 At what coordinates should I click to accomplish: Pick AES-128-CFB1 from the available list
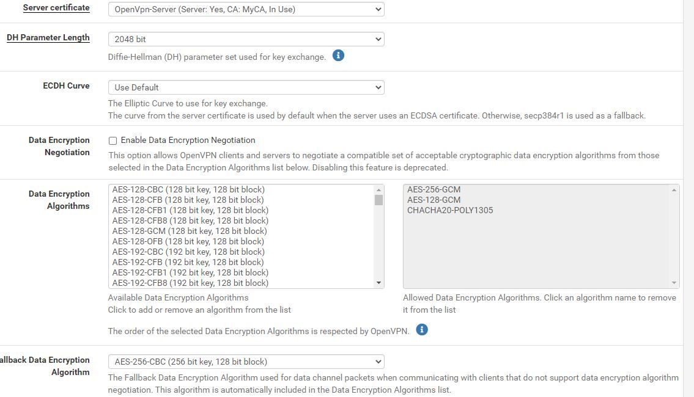coord(190,210)
